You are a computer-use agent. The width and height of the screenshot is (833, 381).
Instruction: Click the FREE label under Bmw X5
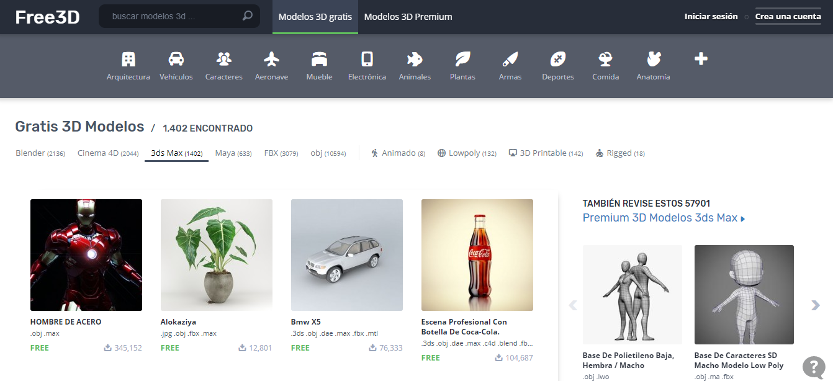point(300,348)
